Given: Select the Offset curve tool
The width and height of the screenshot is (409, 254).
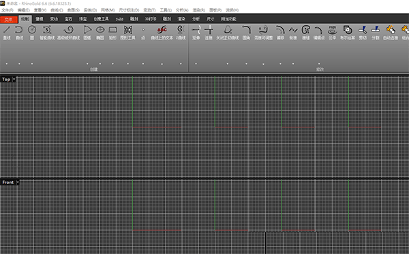Looking at the screenshot, I should (280, 30).
